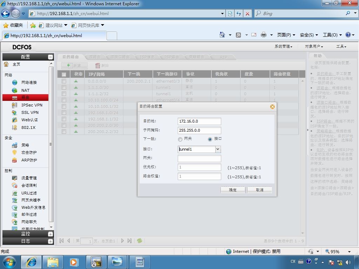Click the 目的地 input field
Viewport: 359px width, 269px height.
[x=199, y=121]
